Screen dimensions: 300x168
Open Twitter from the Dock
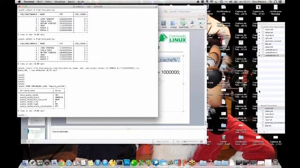pos(156,163)
